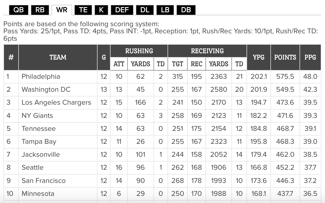Select the TE tab
The width and height of the screenshot is (325, 203).
83,10
